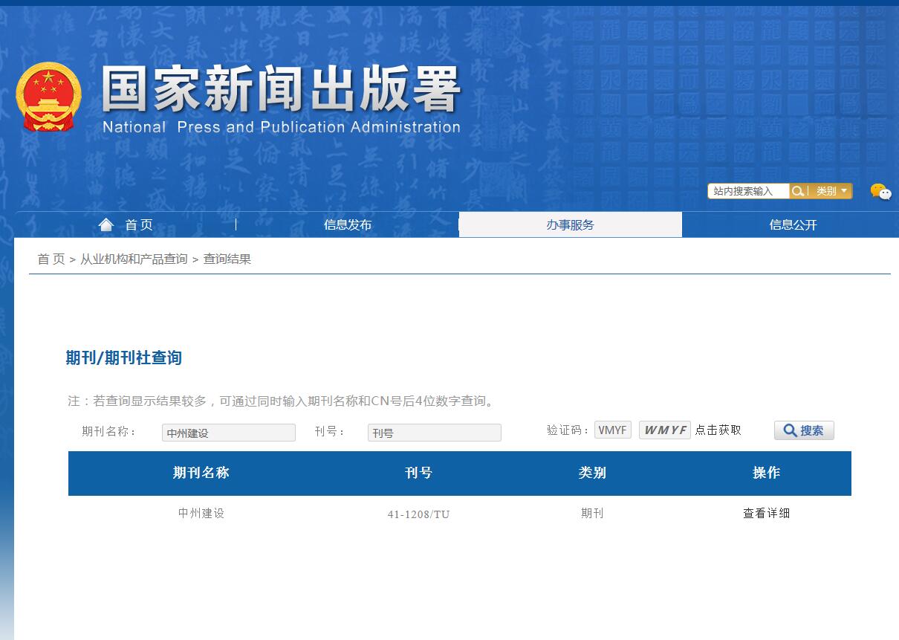Click the 验证码 code entry field
This screenshot has width=899, height=640.
(612, 430)
